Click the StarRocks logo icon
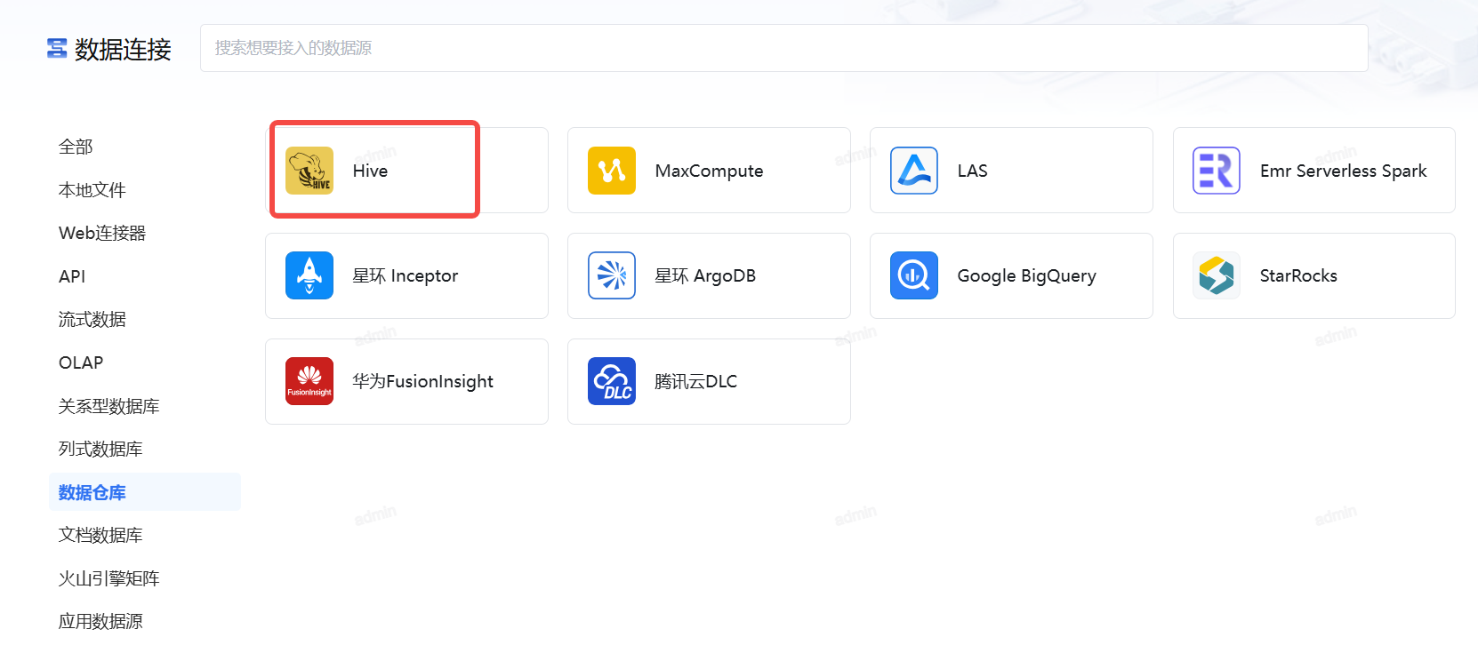 click(x=1217, y=275)
